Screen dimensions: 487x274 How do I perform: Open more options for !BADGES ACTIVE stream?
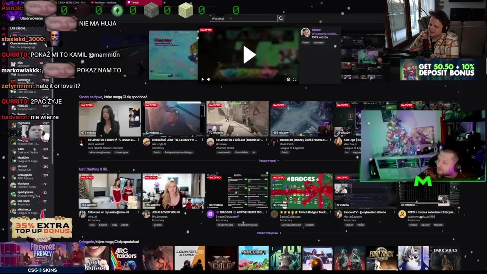click(x=266, y=212)
